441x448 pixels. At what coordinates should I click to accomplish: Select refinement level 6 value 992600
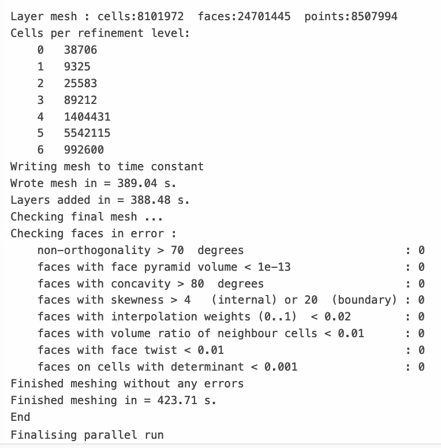84,150
